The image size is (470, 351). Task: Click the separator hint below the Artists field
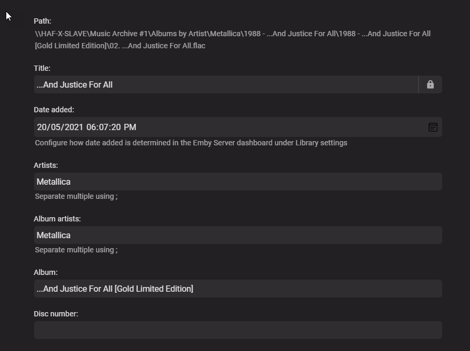76,196
